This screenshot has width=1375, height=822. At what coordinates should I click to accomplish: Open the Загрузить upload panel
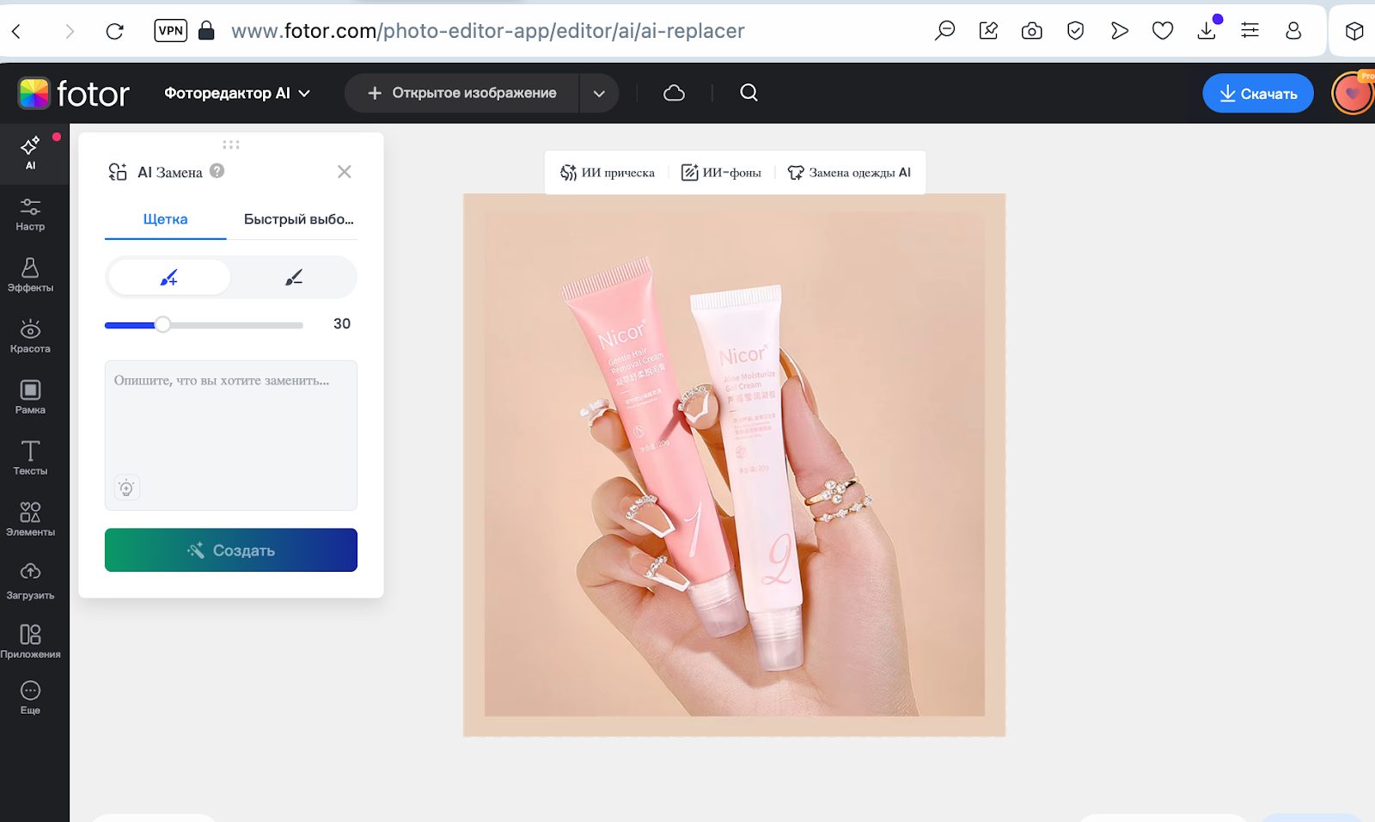31,581
